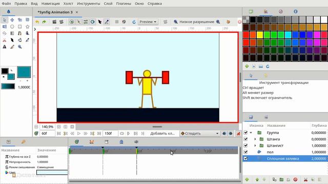Select the SmoothMove tool
The image size is (328, 184).
[12, 20]
